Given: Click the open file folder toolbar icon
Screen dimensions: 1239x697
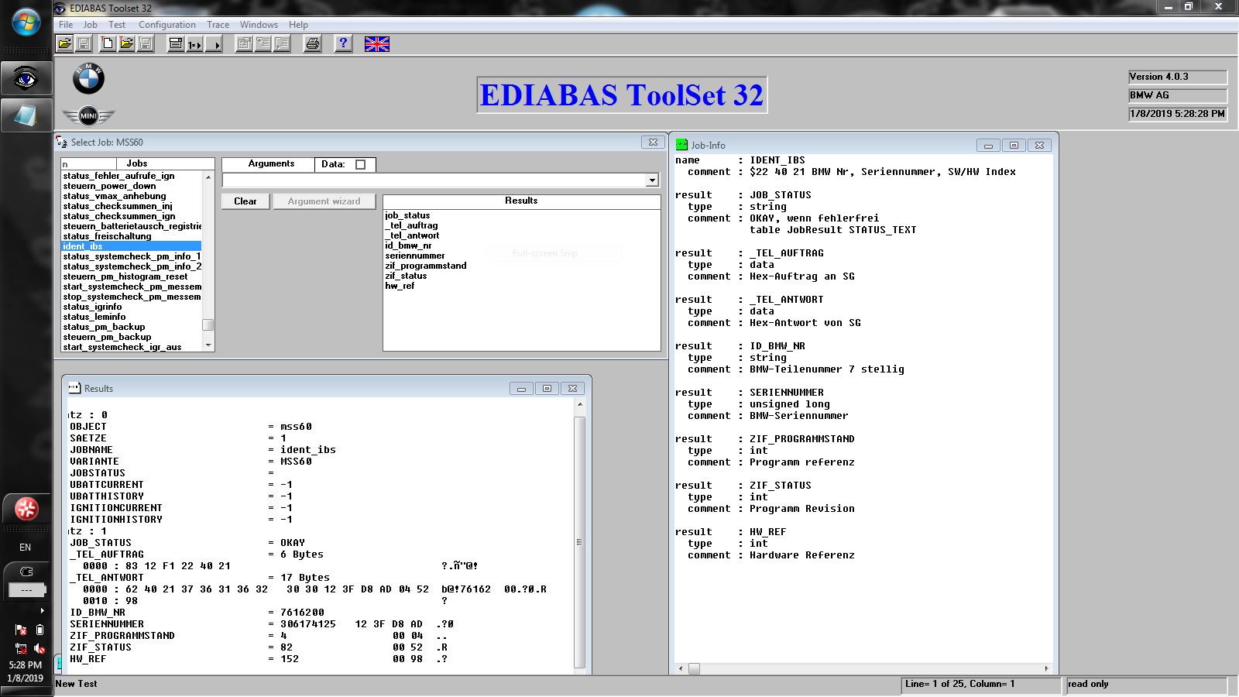Looking at the screenshot, I should pos(65,44).
